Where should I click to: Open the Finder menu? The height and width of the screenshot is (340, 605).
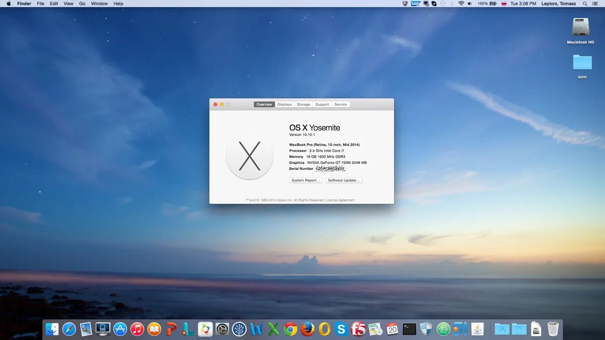(24, 4)
